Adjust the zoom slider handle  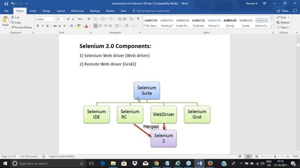click(x=275, y=156)
